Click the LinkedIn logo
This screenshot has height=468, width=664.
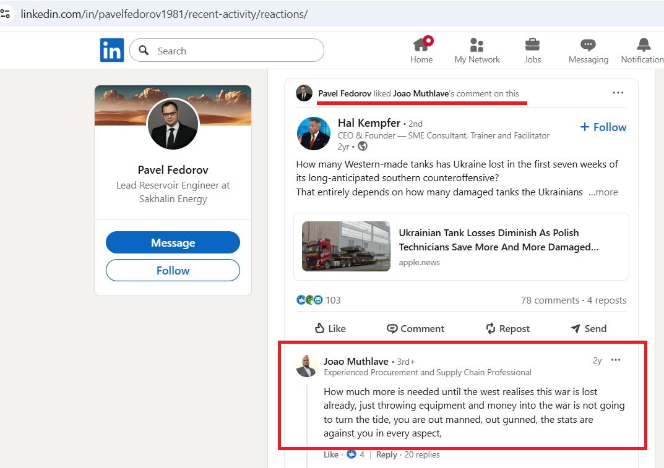[x=112, y=50]
